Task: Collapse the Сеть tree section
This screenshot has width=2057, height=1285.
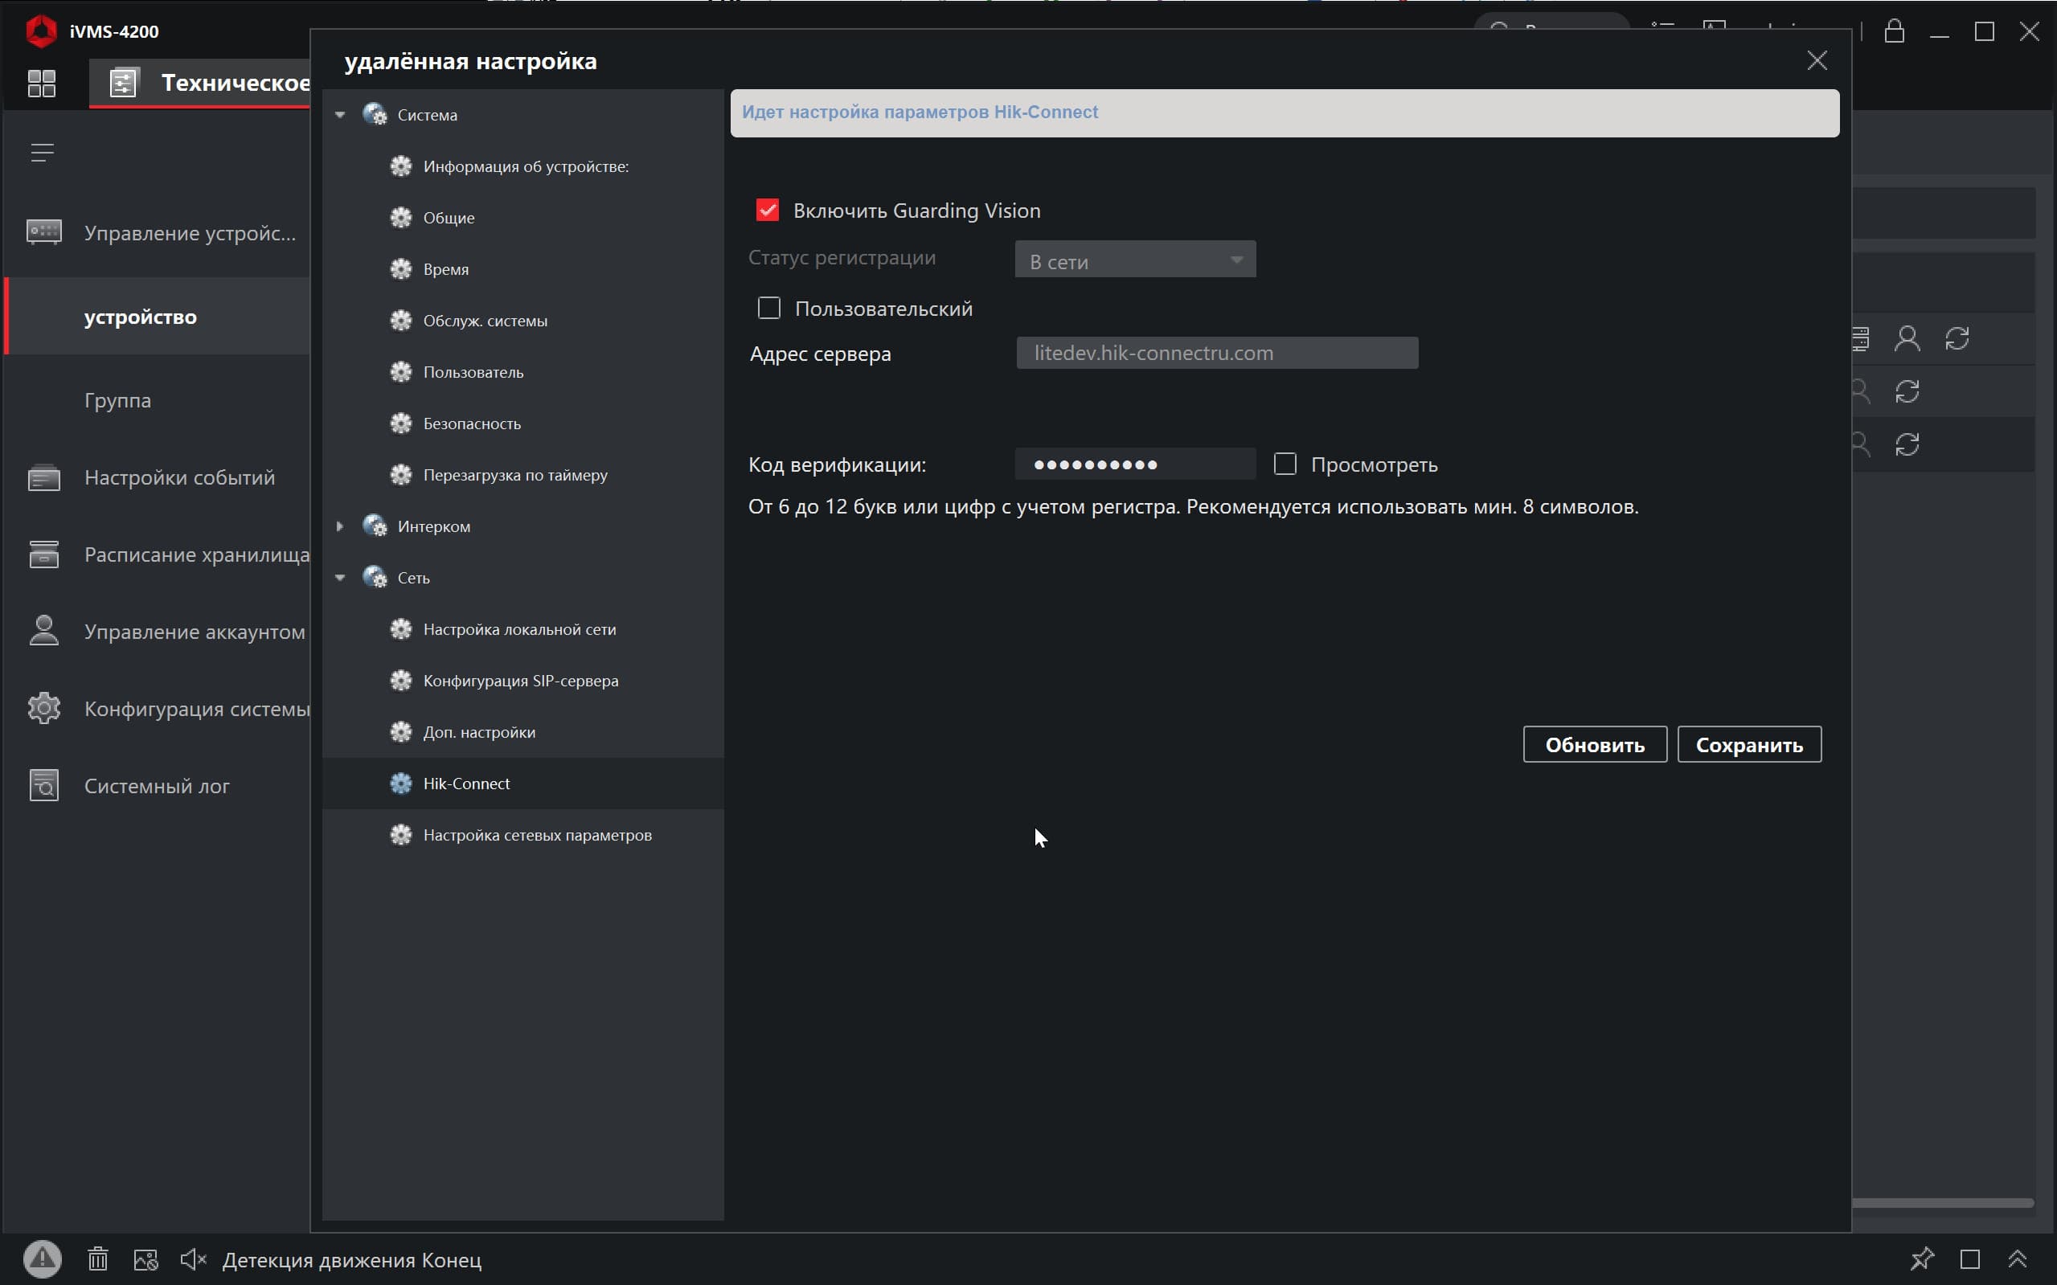Action: (340, 578)
